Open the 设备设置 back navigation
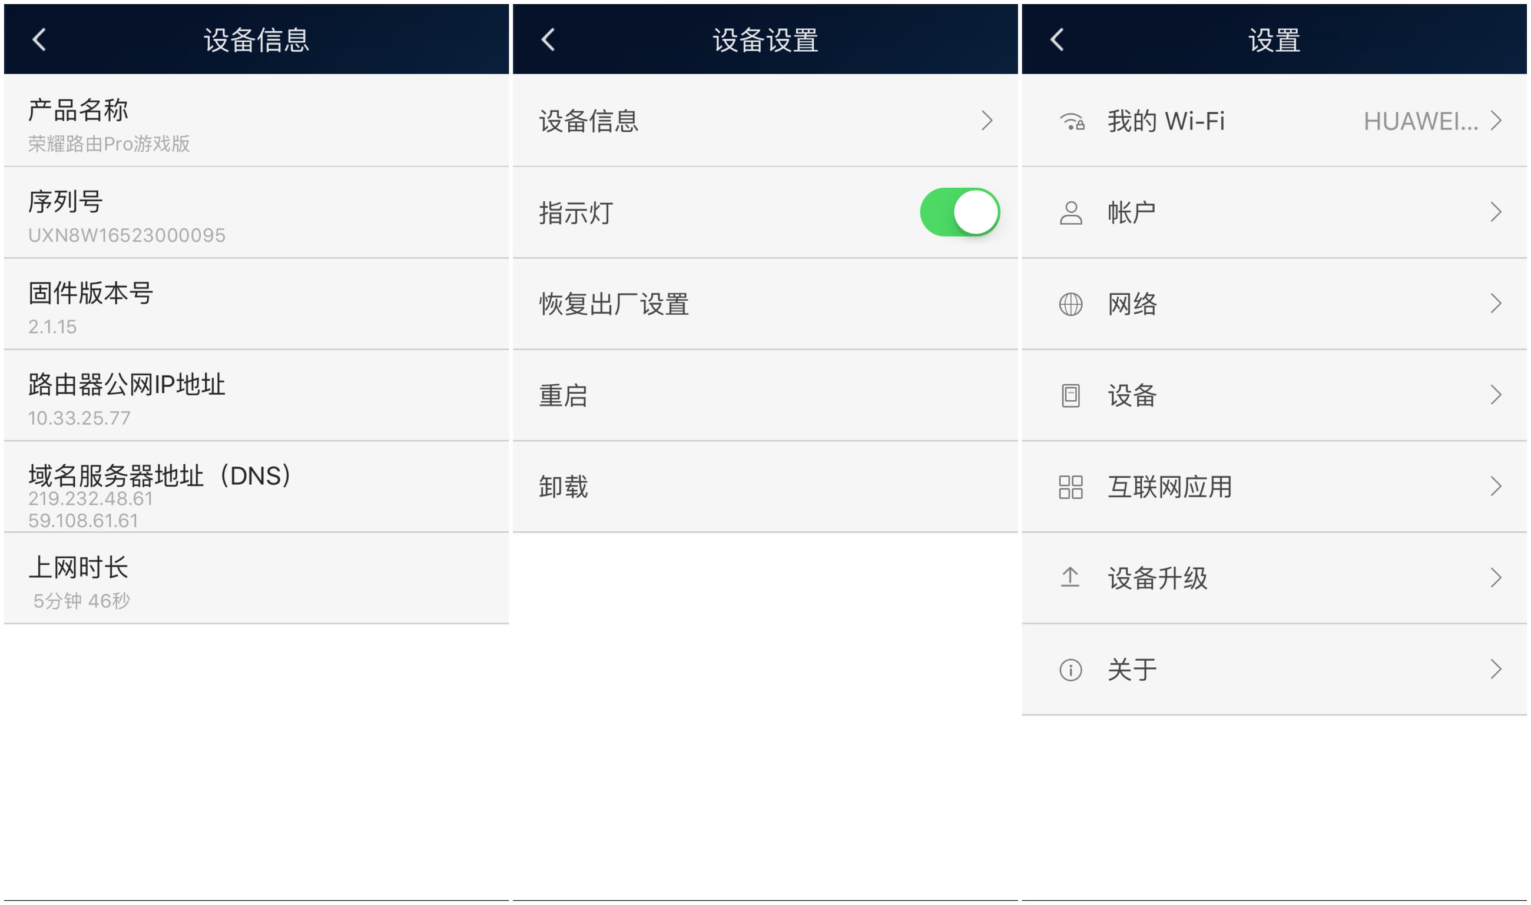1531x905 pixels. (x=549, y=38)
